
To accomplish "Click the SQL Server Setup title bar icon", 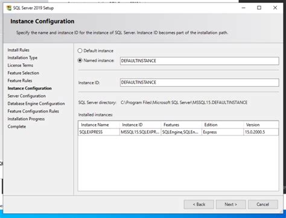I will pyautogui.click(x=9, y=8).
